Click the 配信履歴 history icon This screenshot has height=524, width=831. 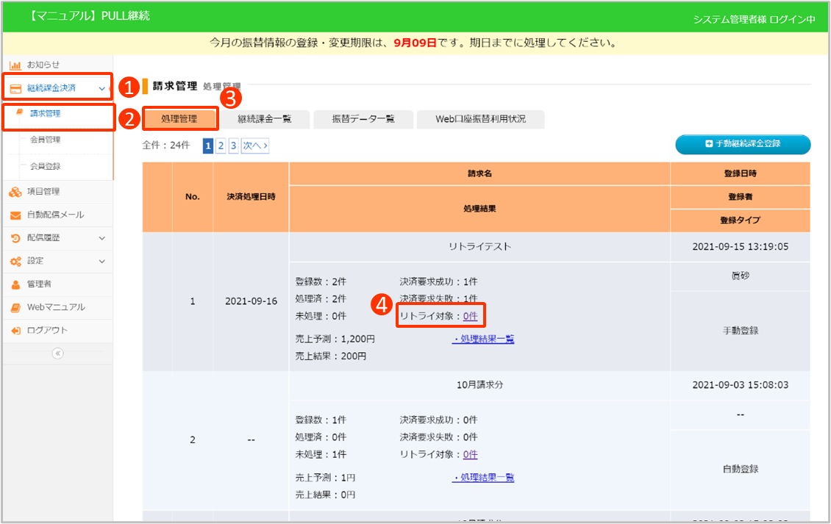[x=15, y=238]
